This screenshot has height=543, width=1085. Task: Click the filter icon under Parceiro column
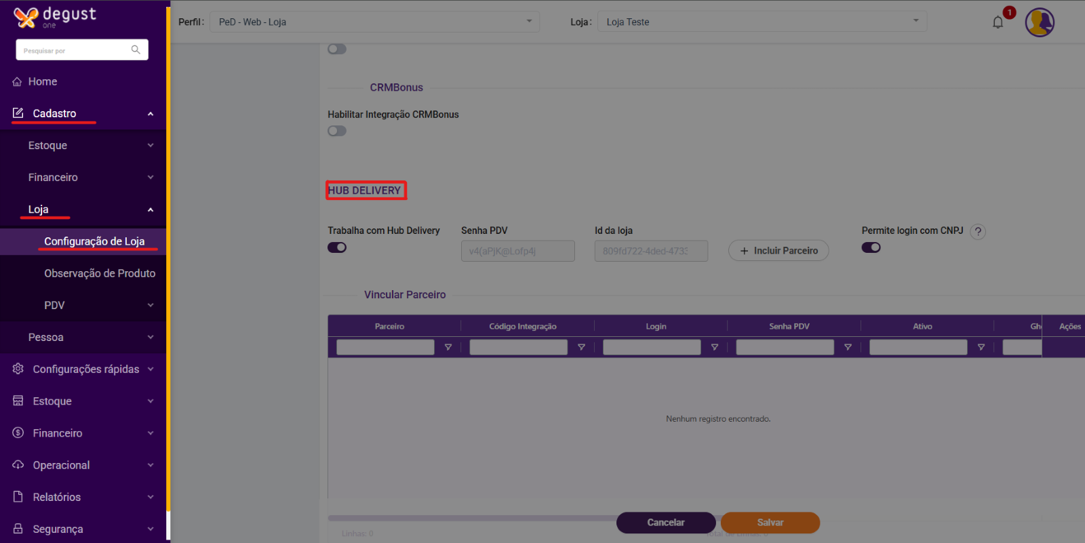coord(448,347)
